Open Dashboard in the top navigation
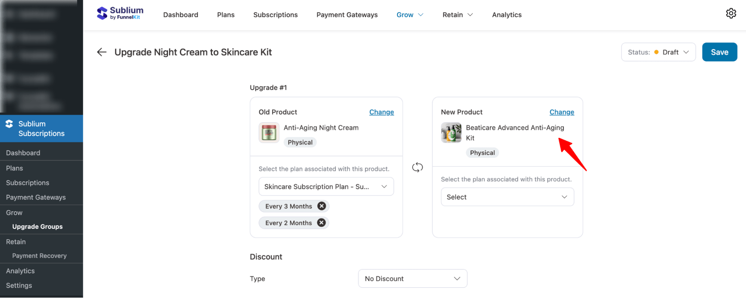746x298 pixels. pos(181,15)
